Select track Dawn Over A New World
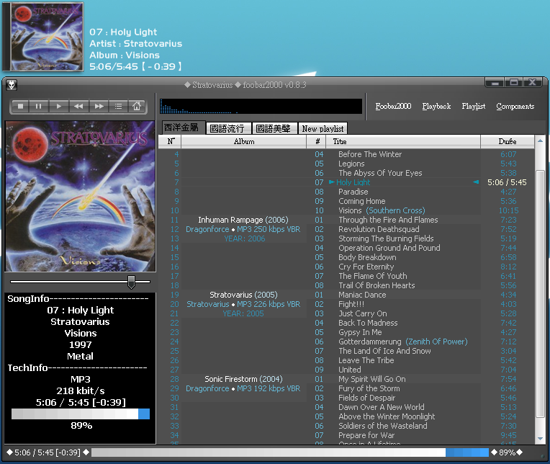The height and width of the screenshot is (464, 550). 381,407
